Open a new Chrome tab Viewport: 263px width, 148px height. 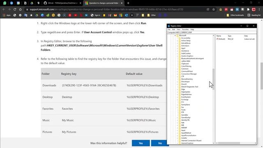pos(128,3)
